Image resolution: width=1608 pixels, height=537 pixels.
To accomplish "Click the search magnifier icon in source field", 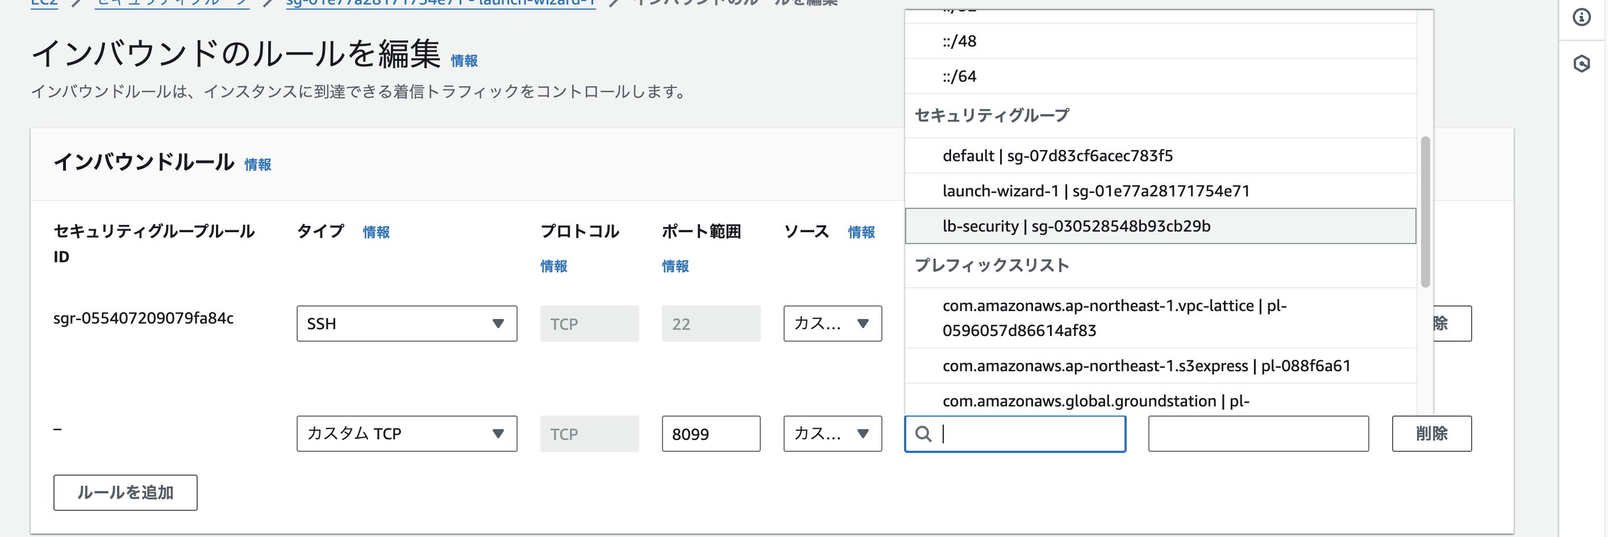I will [923, 434].
